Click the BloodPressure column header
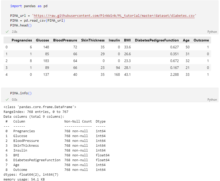Viewport: 220px width, 181px height. tap(65, 40)
